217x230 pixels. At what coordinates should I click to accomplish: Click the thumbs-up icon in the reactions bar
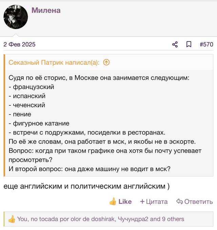pos(12,219)
